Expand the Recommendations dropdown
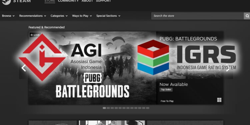Viewport: 250px width, 125px height. pyautogui.click(x=33, y=16)
